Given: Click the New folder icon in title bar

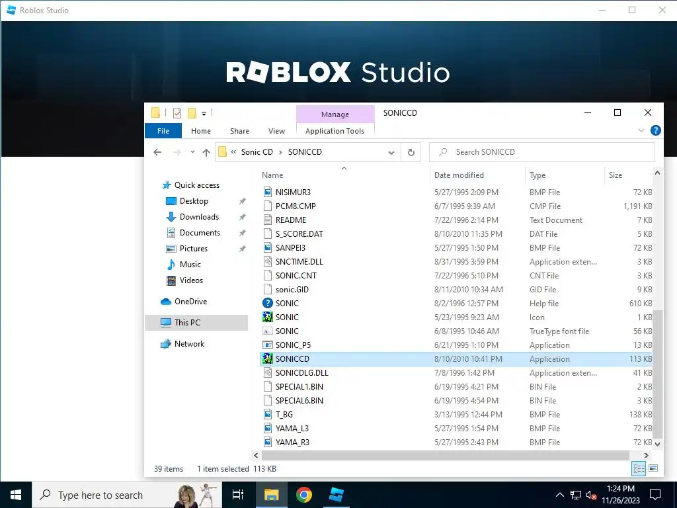Looking at the screenshot, I should [x=192, y=113].
